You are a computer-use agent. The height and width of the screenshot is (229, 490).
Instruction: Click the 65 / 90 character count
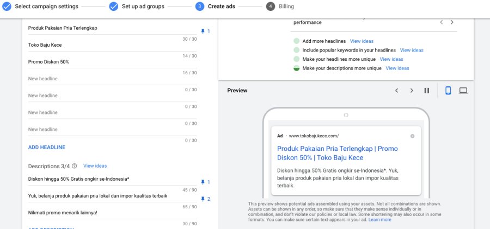click(x=189, y=207)
